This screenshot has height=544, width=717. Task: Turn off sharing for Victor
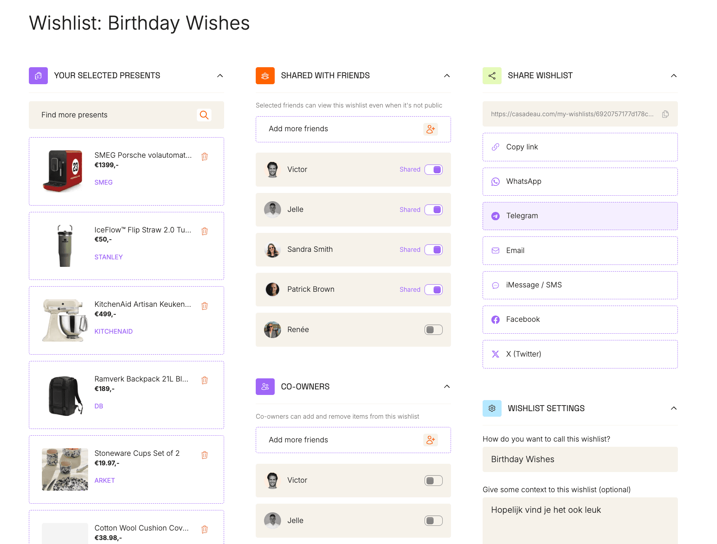[x=433, y=170]
